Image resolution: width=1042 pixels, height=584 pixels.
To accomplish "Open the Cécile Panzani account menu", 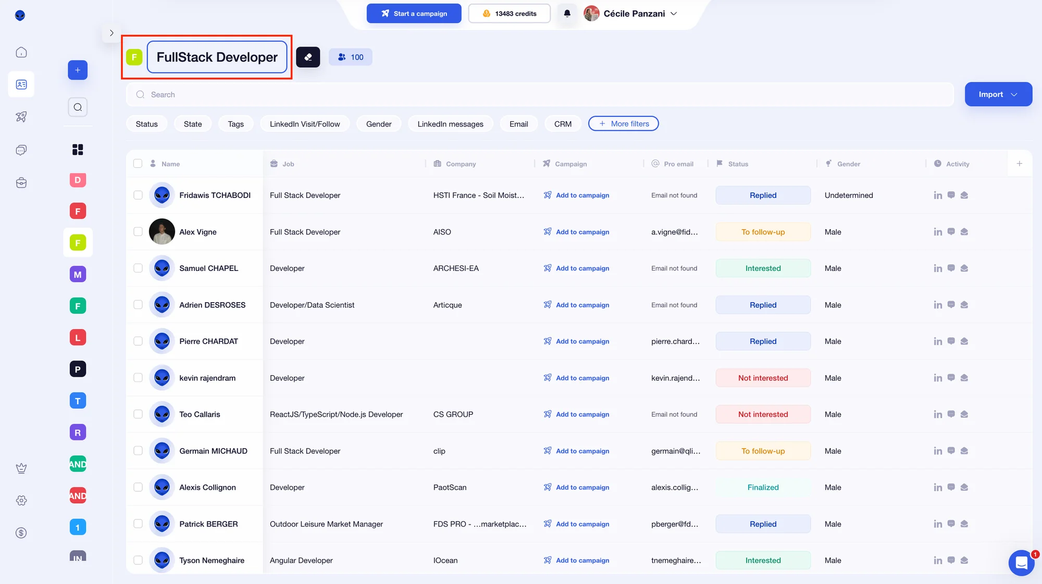I will coord(630,14).
